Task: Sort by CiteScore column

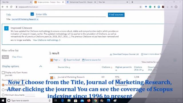Action: click(x=107, y=67)
